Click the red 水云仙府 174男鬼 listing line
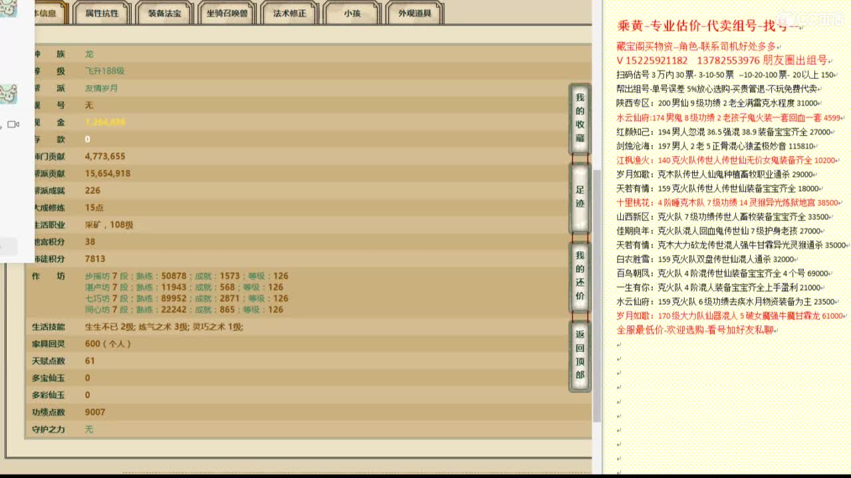The image size is (851, 478). tap(729, 118)
